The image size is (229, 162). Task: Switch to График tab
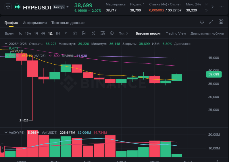tap(11, 23)
